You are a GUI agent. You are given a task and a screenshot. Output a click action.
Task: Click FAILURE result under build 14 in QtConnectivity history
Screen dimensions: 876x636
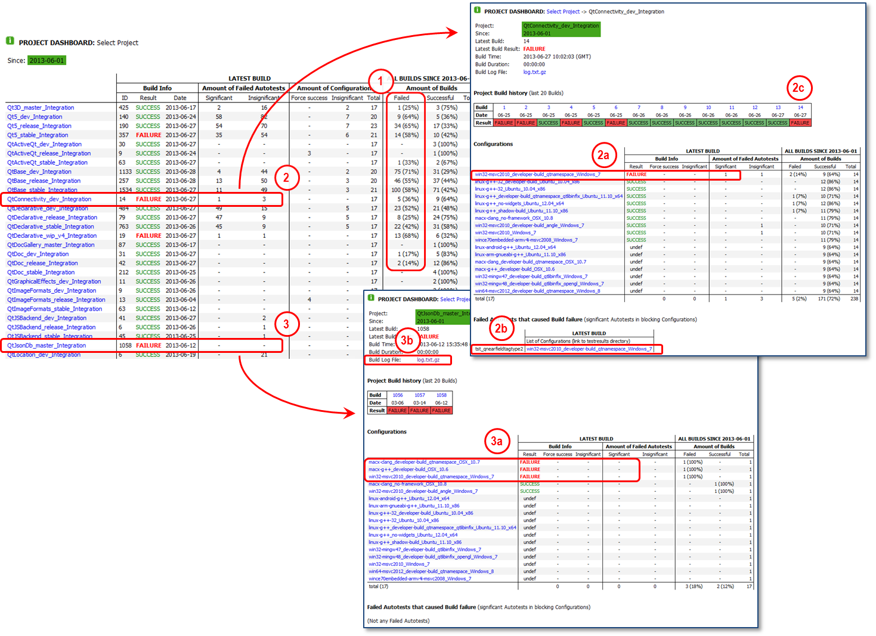[x=800, y=123]
